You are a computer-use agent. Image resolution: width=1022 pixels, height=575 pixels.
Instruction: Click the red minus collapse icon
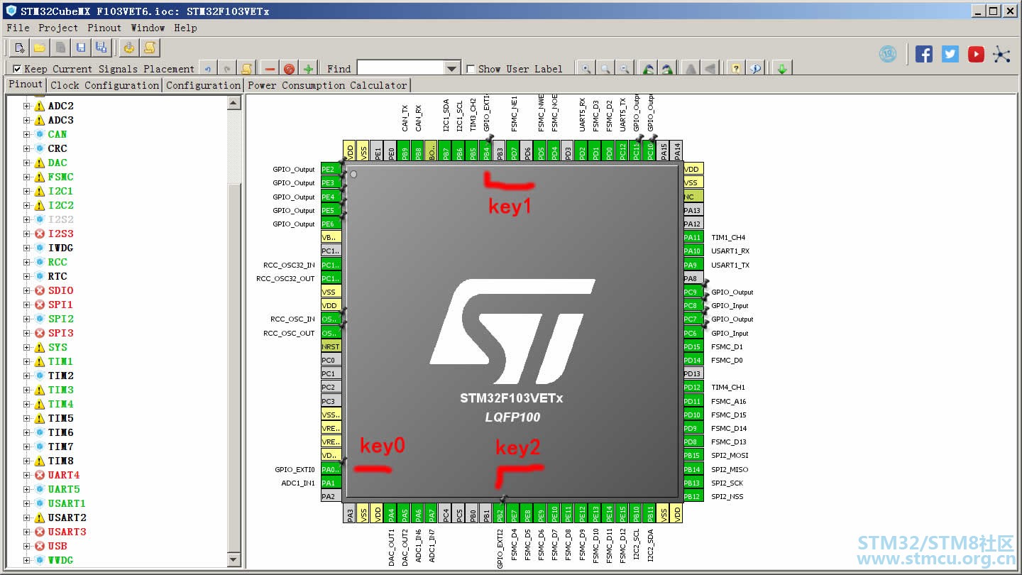pyautogui.click(x=270, y=69)
